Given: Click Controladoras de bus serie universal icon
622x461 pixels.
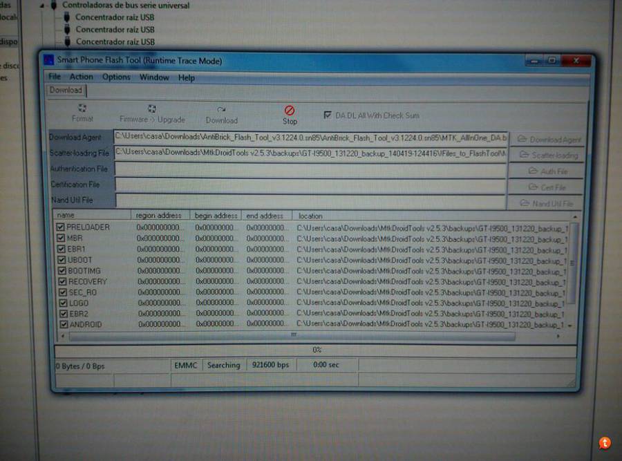Looking at the screenshot, I should point(54,5).
